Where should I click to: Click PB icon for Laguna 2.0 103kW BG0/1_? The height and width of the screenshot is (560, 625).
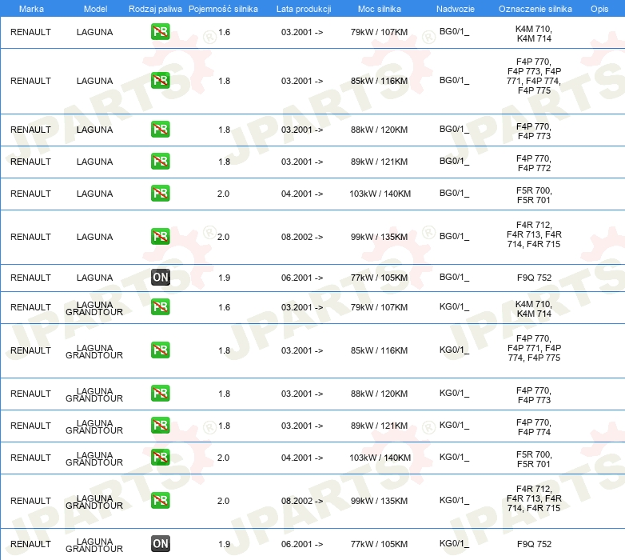160,194
